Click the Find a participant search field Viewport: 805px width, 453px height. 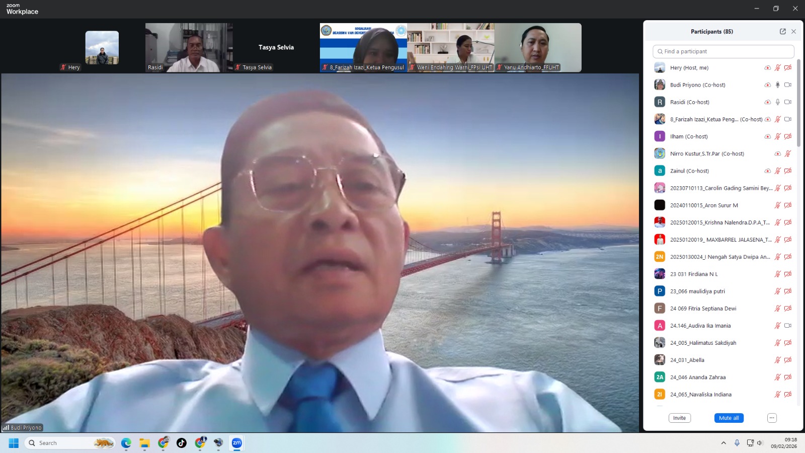(723, 51)
